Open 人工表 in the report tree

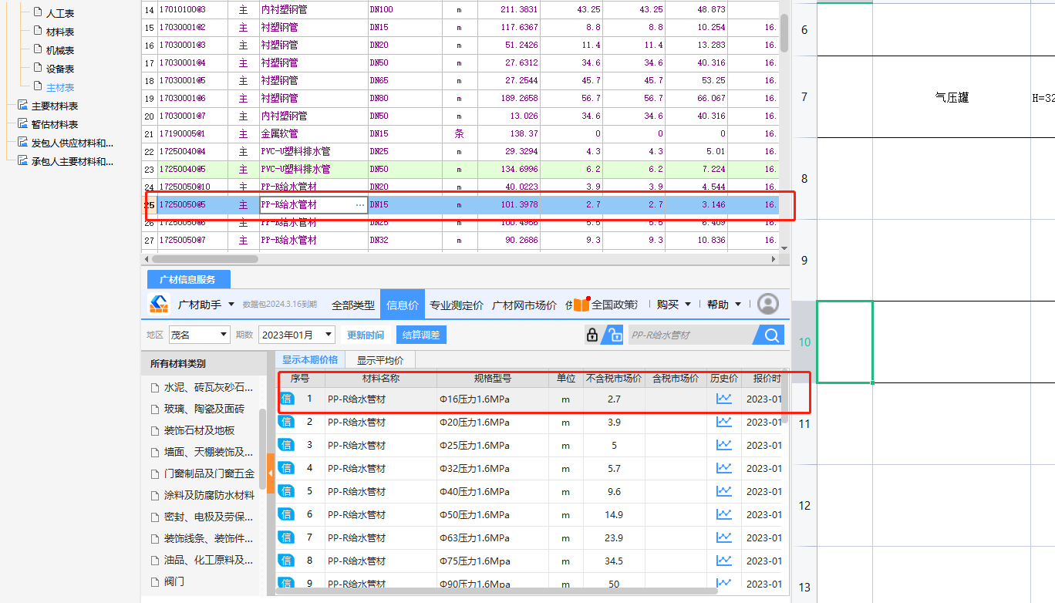60,13
